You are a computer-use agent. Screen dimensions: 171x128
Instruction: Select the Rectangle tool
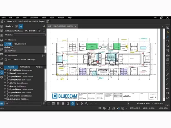(x=167, y=93)
